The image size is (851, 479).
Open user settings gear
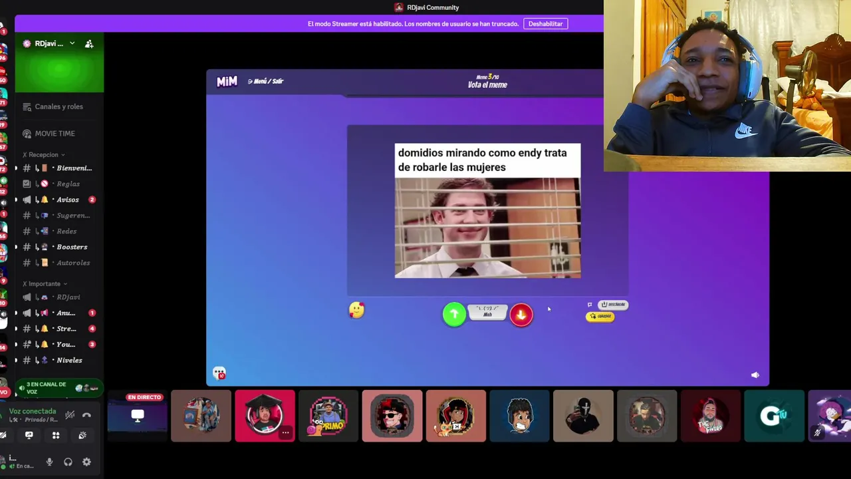pyautogui.click(x=86, y=462)
